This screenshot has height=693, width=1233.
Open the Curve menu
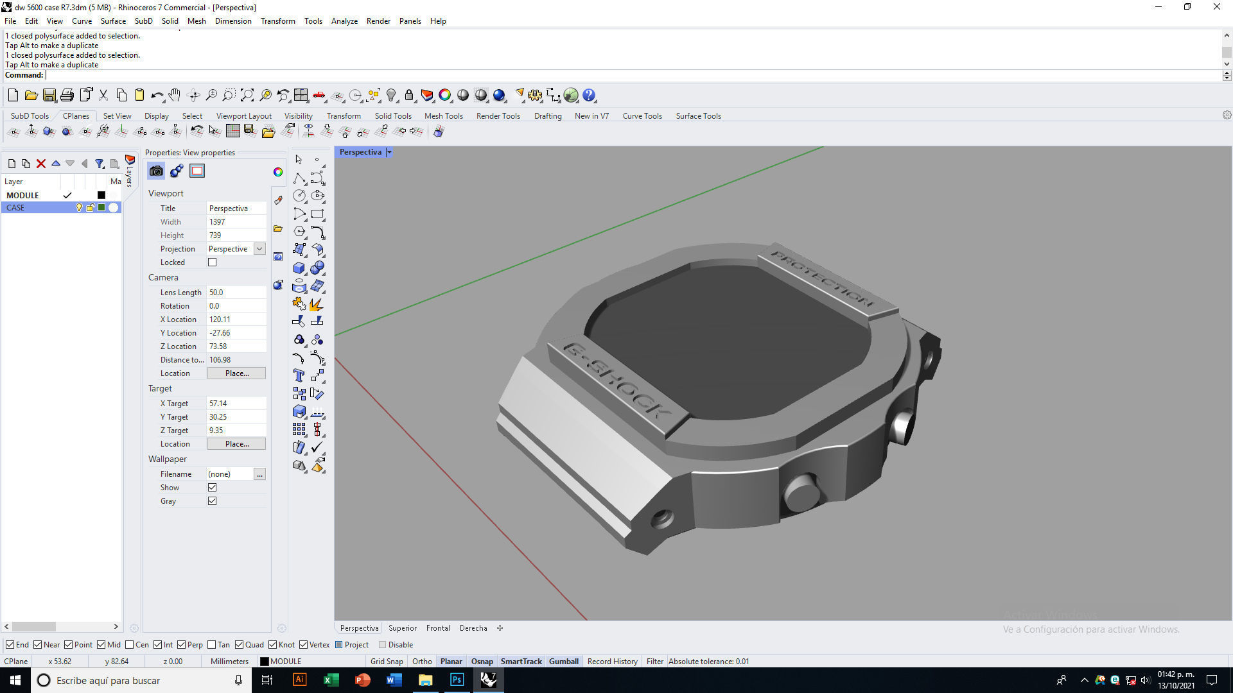click(x=82, y=21)
